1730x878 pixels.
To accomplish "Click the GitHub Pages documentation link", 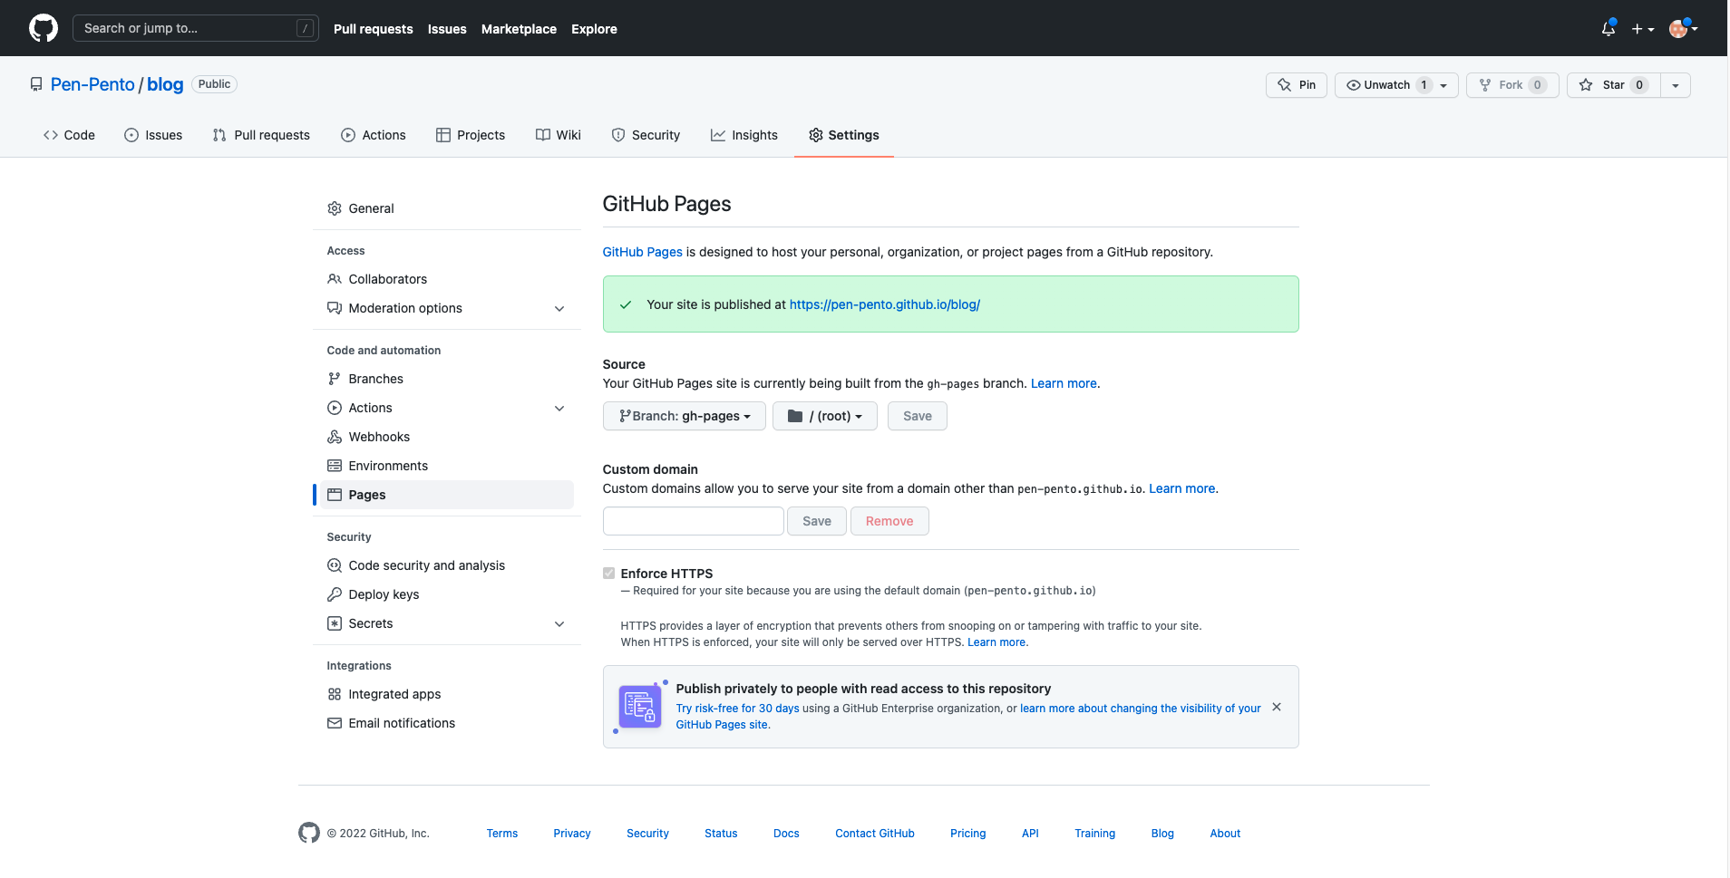I will pos(642,252).
